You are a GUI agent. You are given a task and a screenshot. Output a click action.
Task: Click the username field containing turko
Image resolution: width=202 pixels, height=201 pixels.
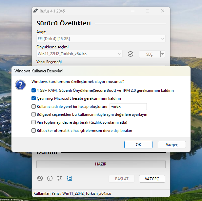(128, 107)
